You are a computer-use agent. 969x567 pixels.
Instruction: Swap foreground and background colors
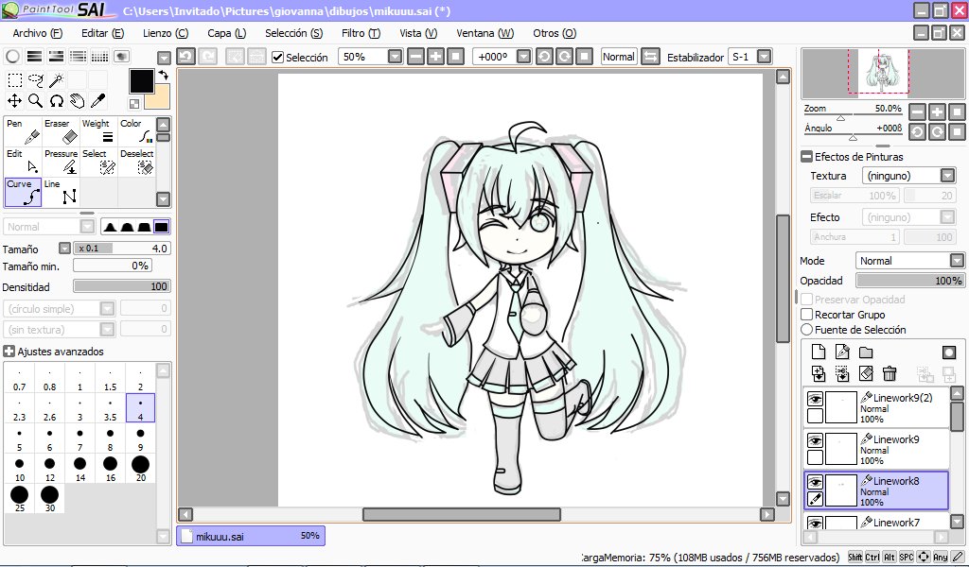[x=163, y=76]
